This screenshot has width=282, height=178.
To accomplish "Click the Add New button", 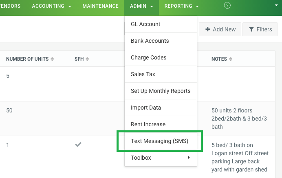I will click(220, 29).
